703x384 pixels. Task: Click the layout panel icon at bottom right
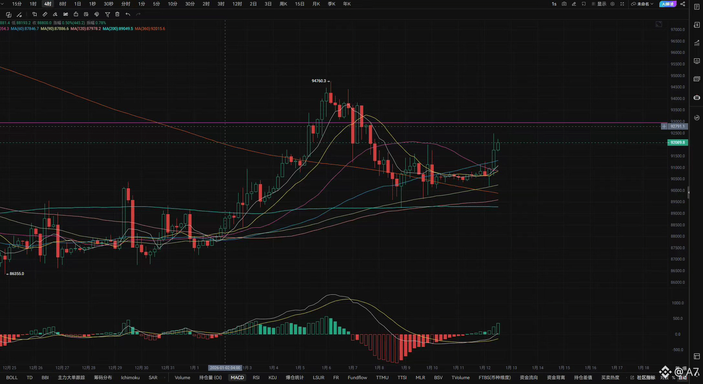click(x=696, y=356)
